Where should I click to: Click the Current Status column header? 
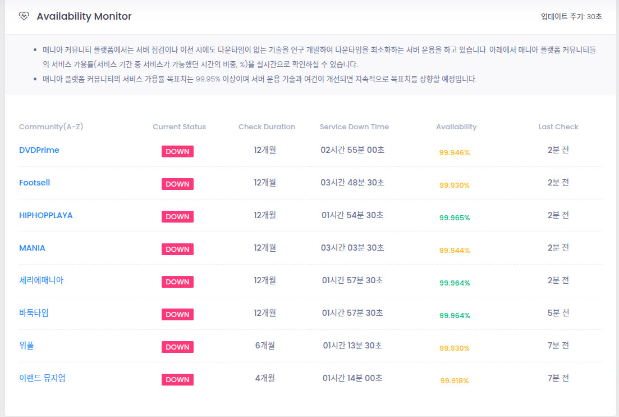coord(179,127)
